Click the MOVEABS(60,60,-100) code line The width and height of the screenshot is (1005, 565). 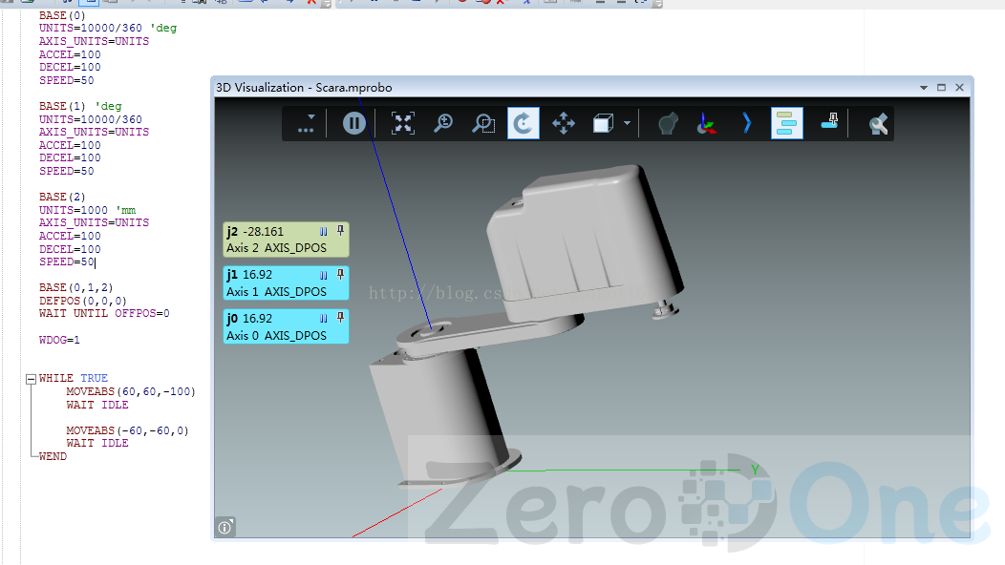[131, 391]
